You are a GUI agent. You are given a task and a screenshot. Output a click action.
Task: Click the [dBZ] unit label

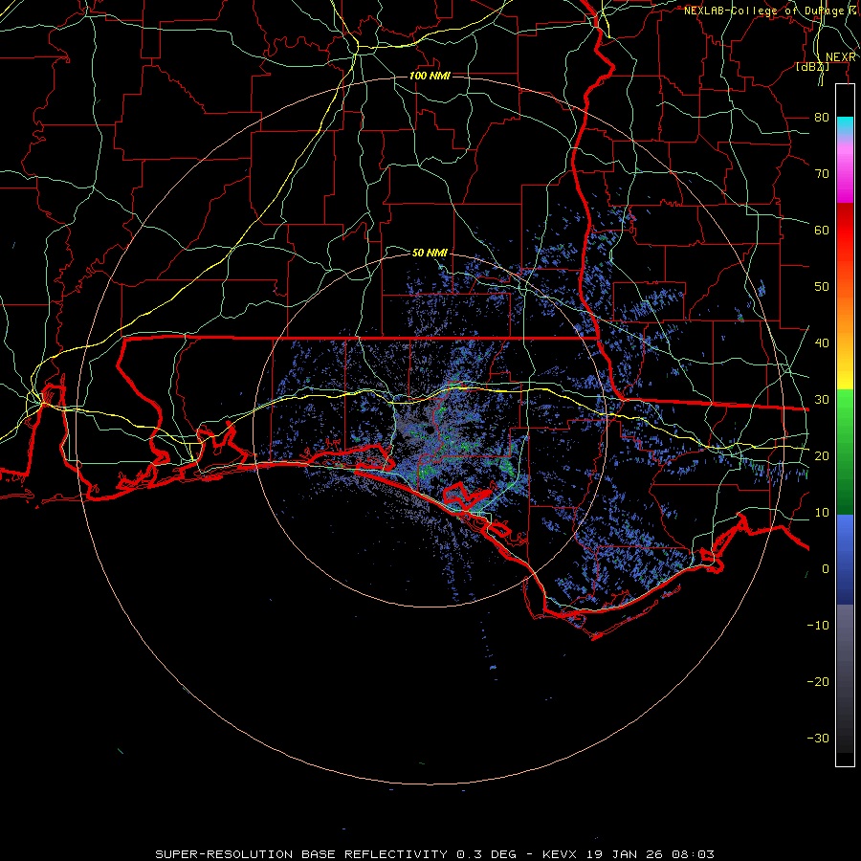tap(812, 66)
